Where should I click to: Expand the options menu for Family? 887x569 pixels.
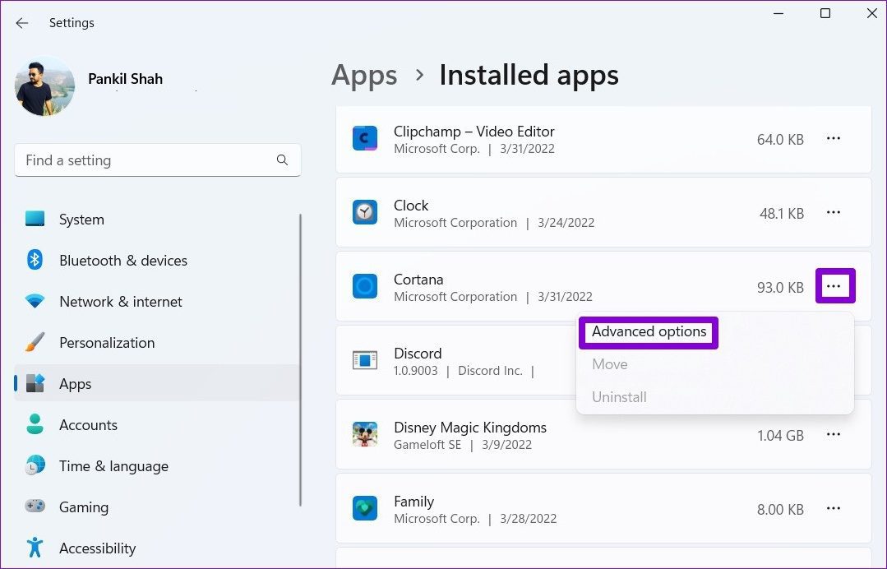click(x=834, y=509)
